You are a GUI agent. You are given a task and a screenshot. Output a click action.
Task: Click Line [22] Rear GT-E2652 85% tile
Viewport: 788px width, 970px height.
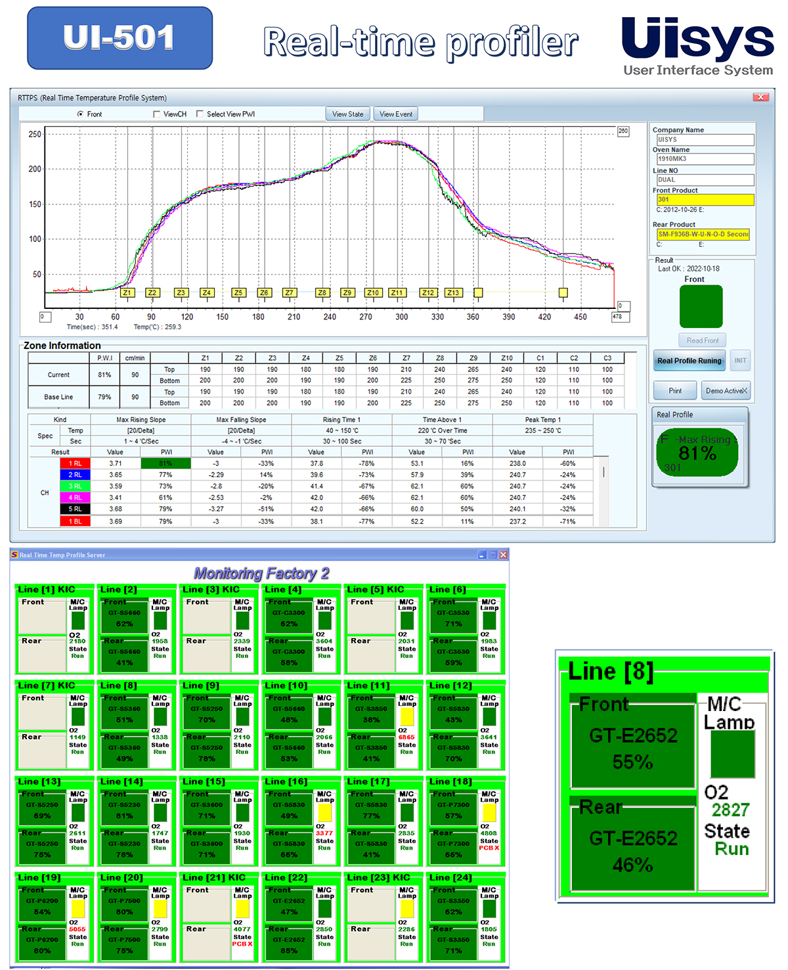pos(289,944)
